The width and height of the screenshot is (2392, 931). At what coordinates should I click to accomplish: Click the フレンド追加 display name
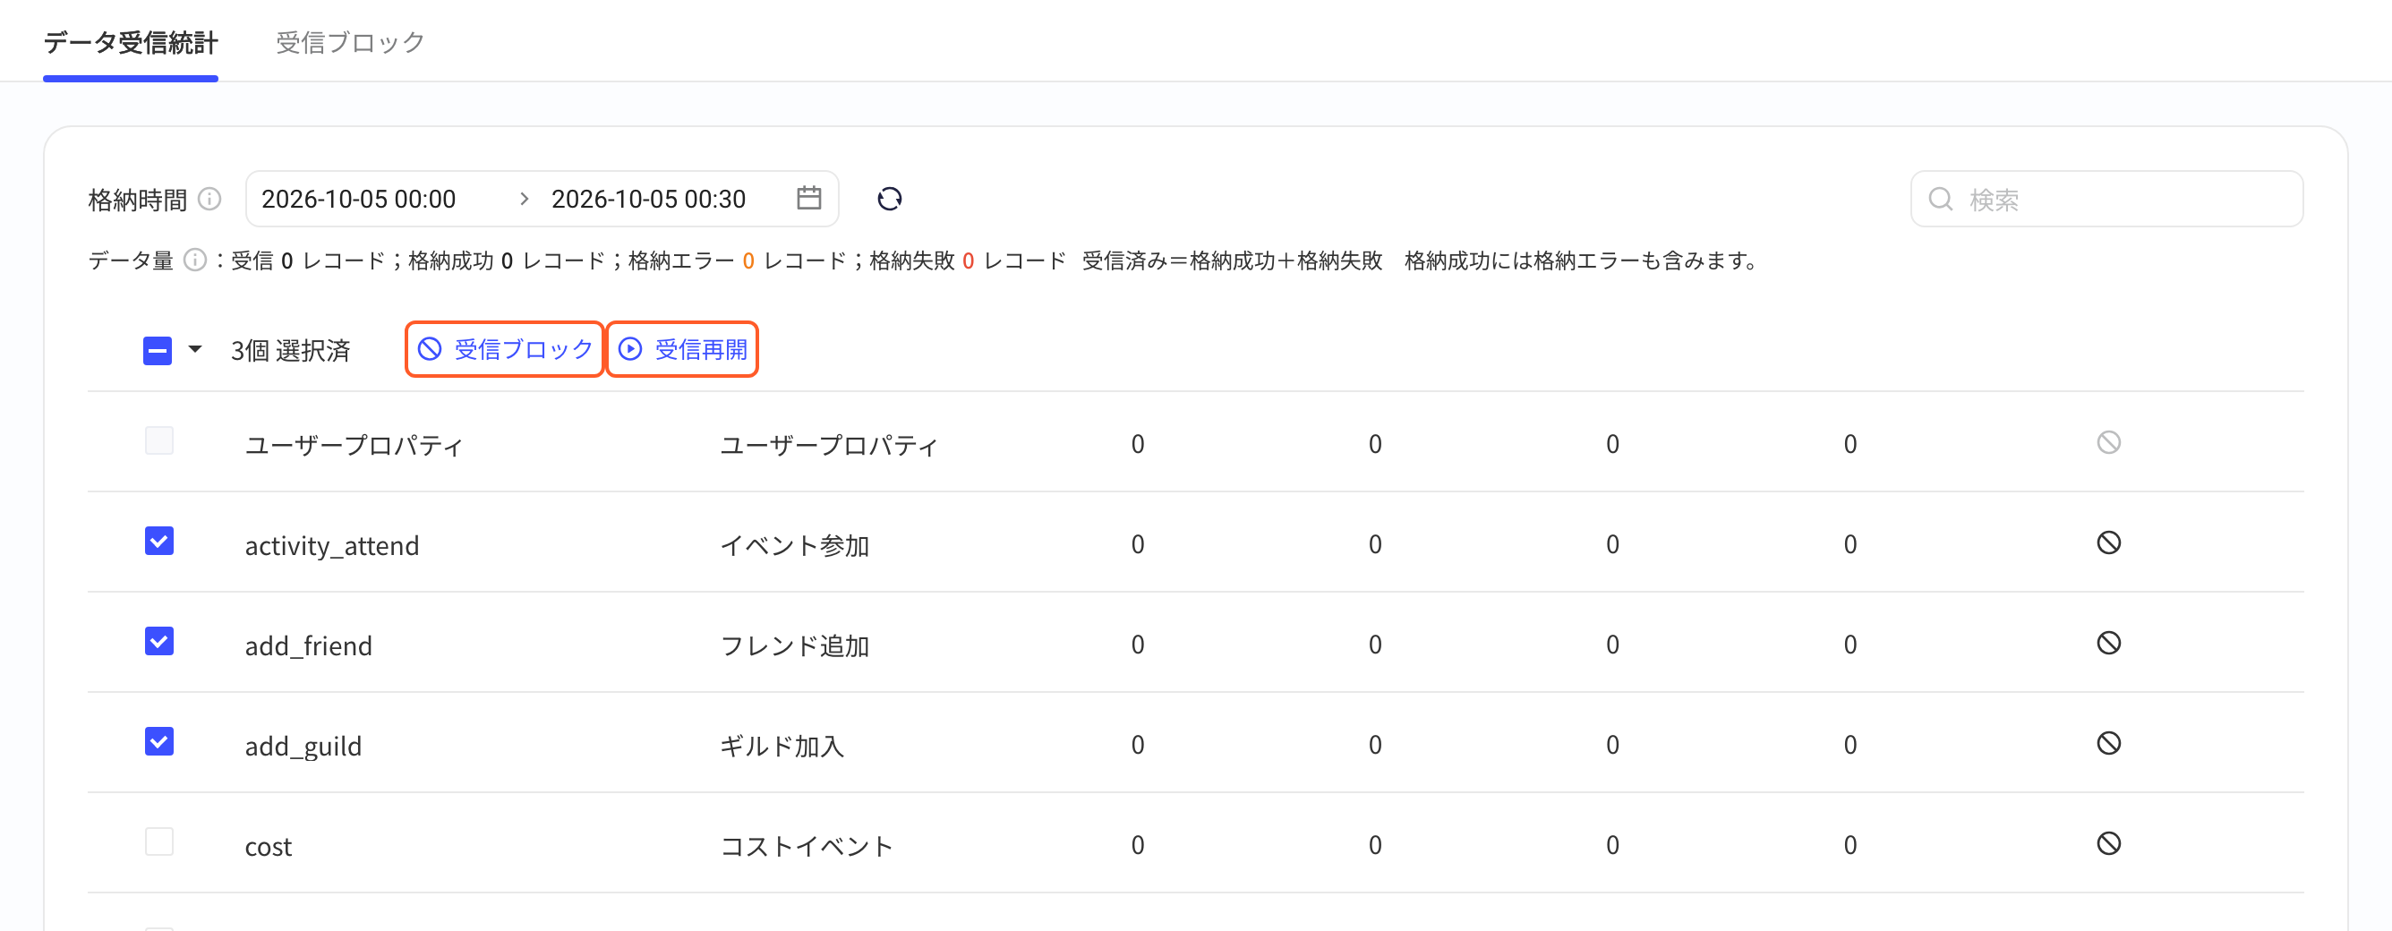pyautogui.click(x=795, y=645)
